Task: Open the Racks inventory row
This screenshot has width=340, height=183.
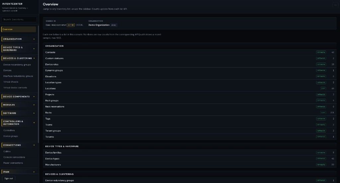Action: (x=48, y=113)
